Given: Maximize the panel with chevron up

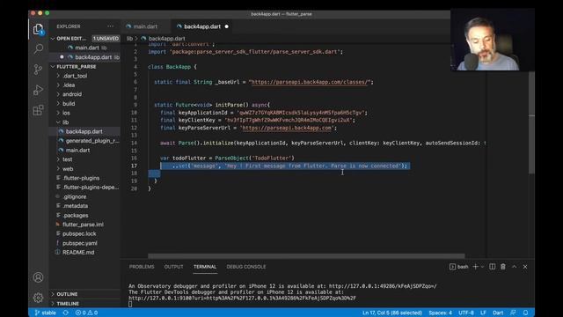Looking at the screenshot, I should pyautogui.click(x=514, y=267).
